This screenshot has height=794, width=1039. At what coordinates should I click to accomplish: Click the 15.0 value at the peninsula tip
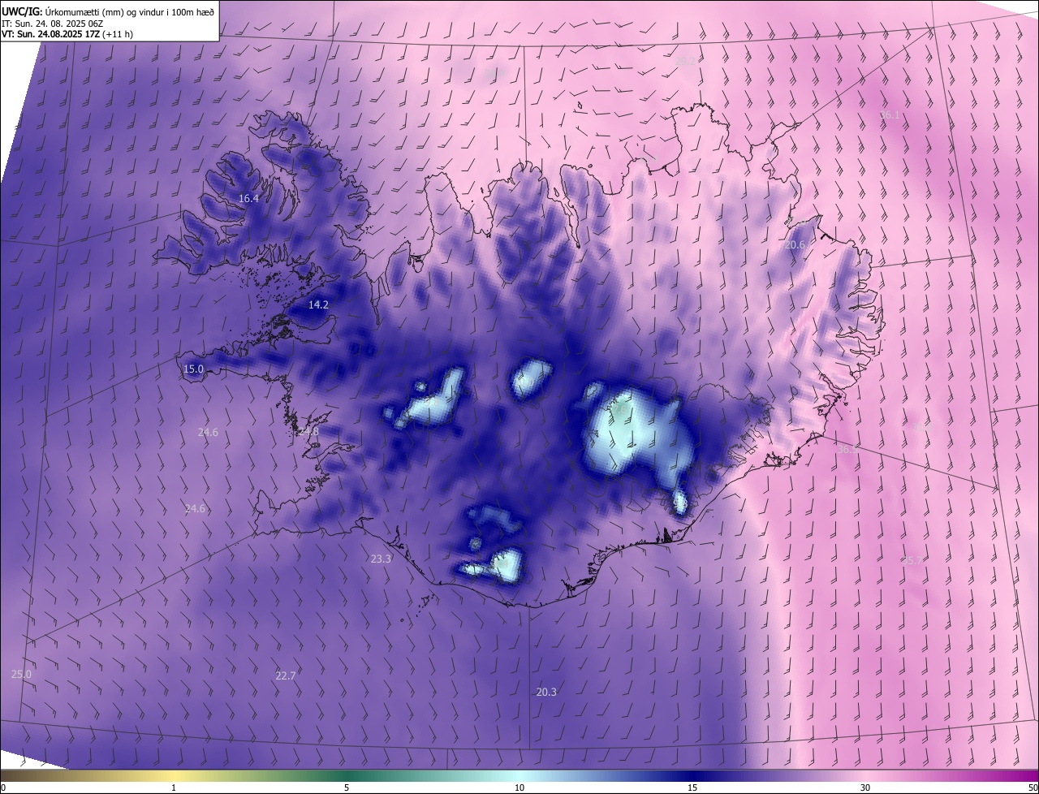click(x=193, y=369)
